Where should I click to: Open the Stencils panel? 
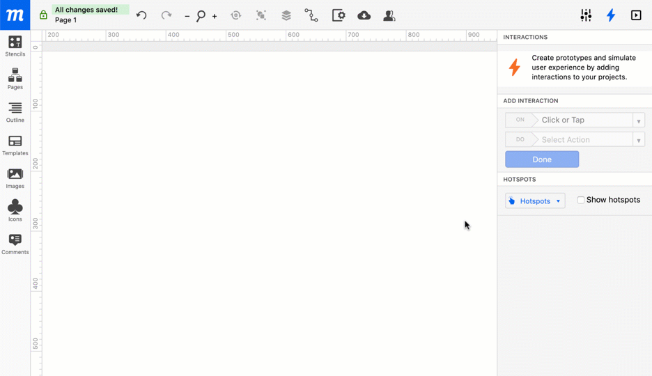click(x=15, y=46)
